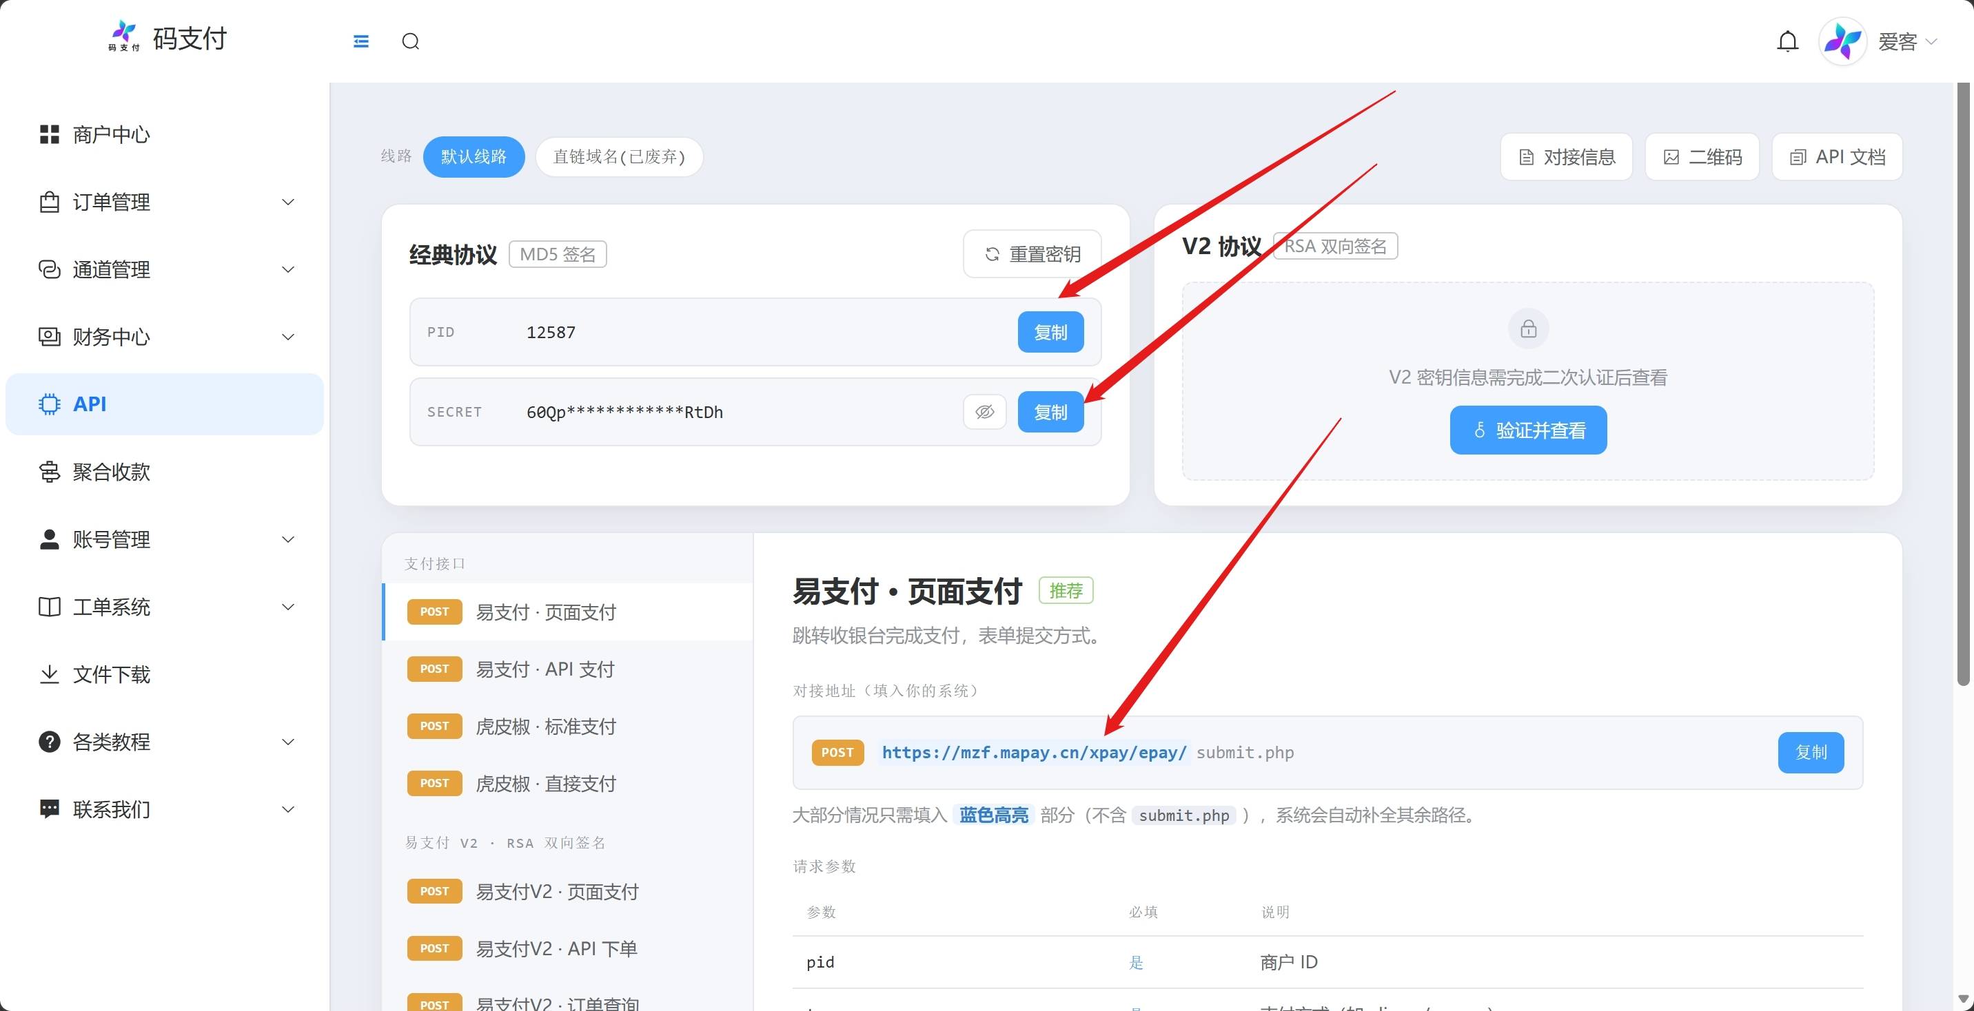Copy the SECRET key value
The height and width of the screenshot is (1011, 1974).
[x=1050, y=412]
